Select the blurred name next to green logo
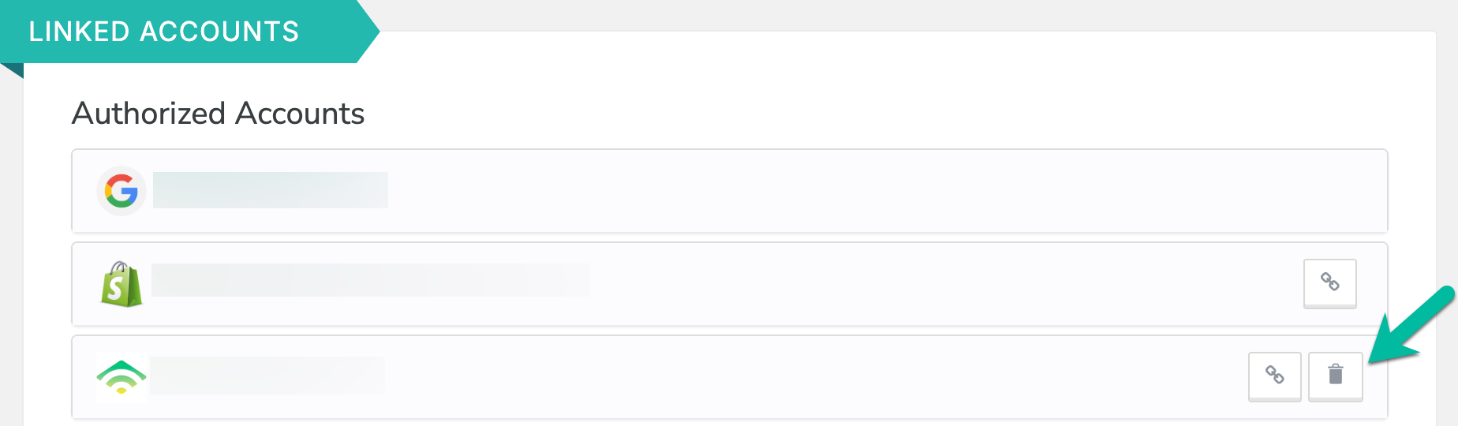 (x=267, y=375)
